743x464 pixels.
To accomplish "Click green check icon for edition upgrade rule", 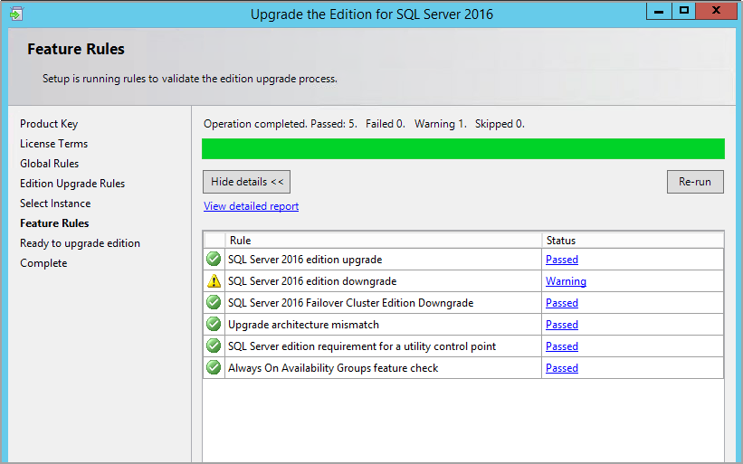I will [214, 260].
